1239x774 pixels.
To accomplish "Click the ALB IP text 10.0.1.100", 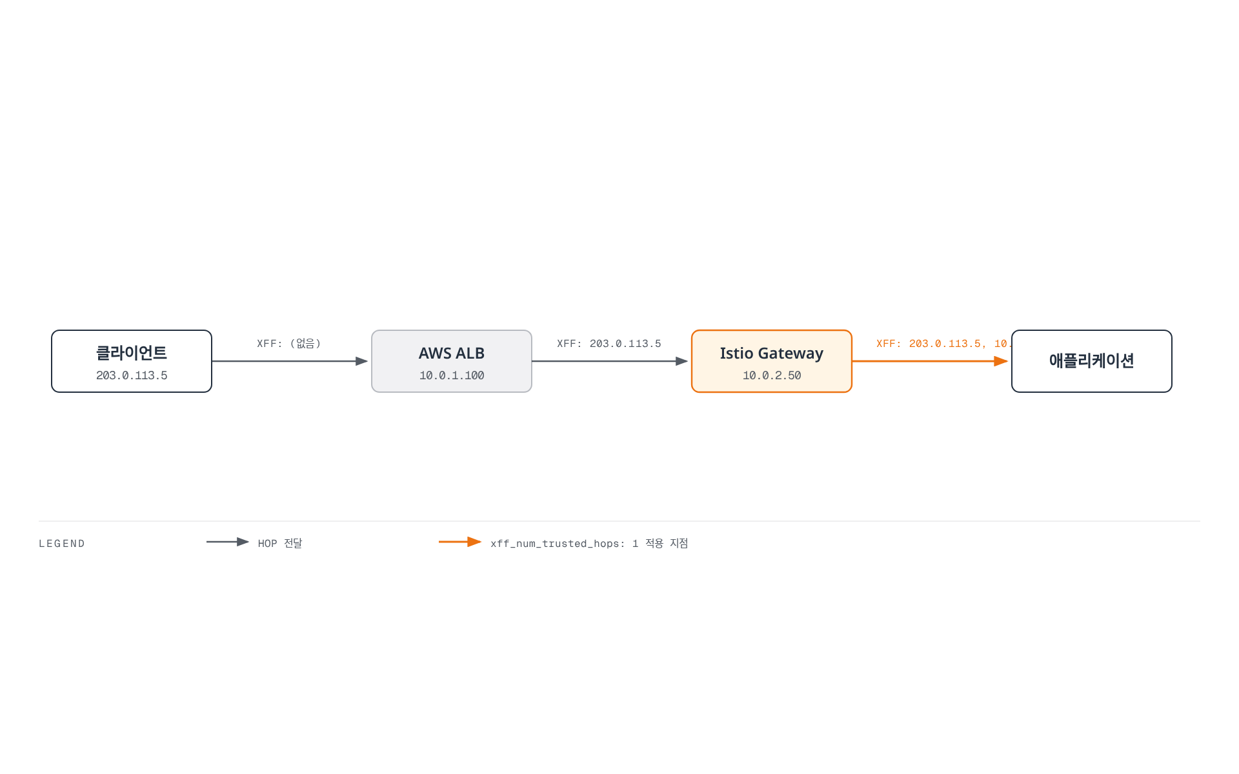I will tap(452, 375).
